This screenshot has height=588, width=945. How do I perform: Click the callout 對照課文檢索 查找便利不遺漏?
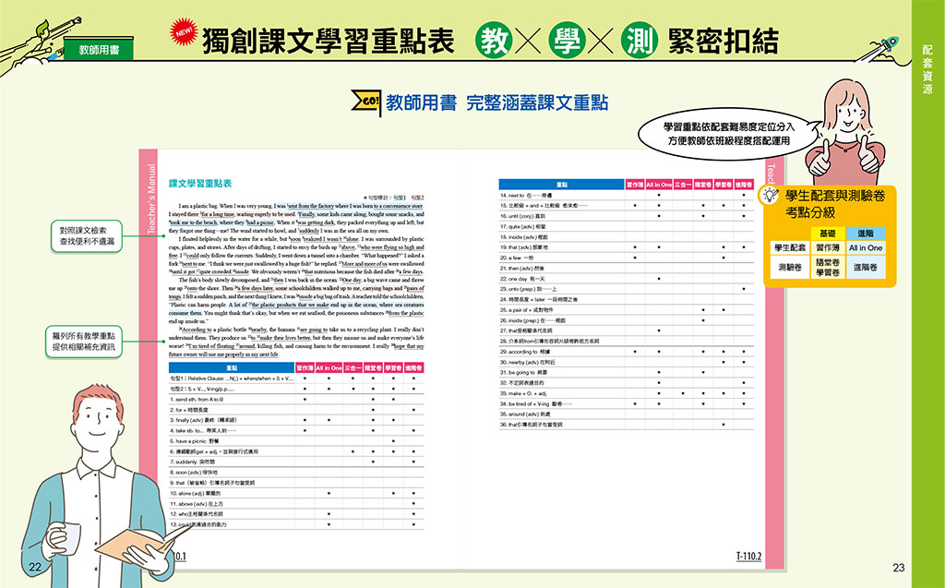(87, 235)
